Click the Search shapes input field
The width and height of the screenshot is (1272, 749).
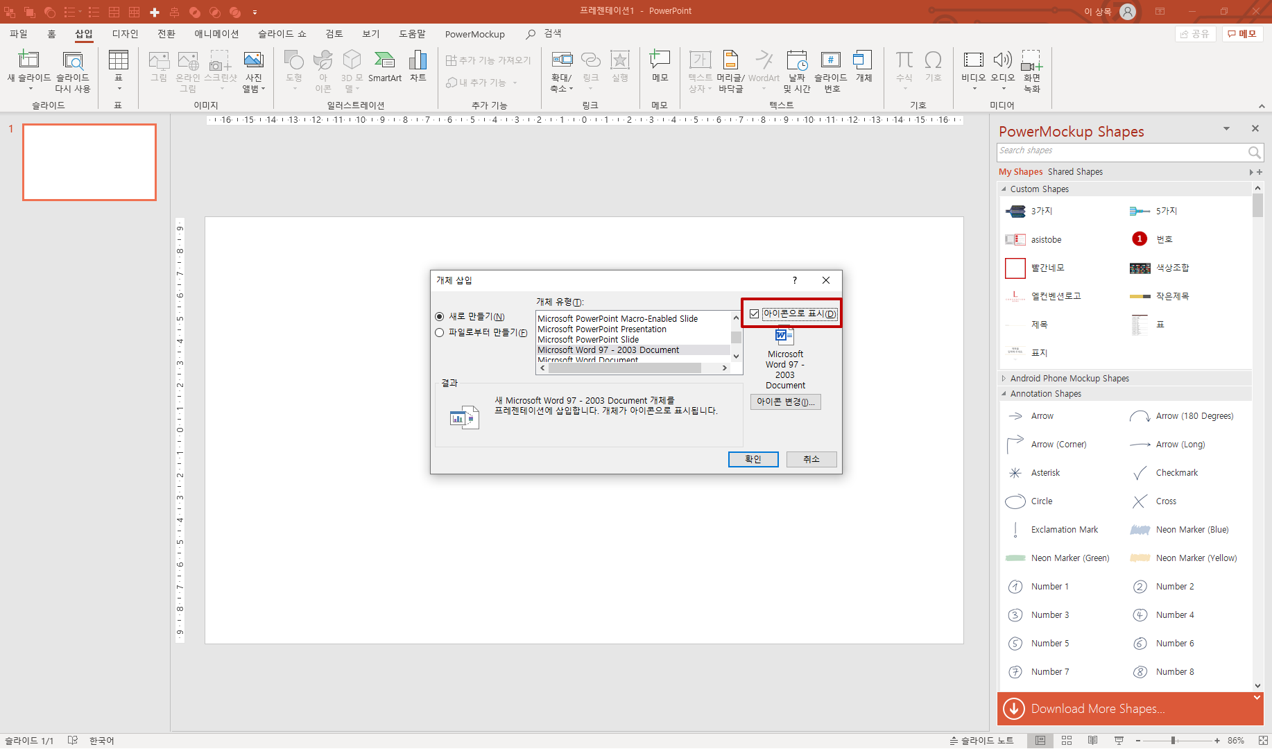coord(1121,152)
